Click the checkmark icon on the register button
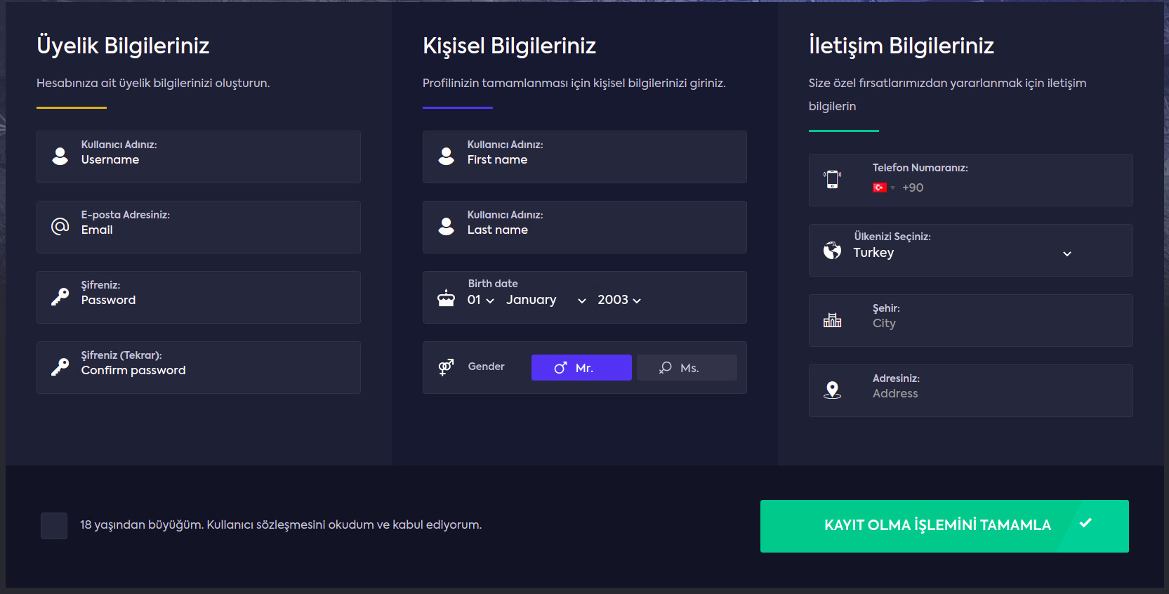Image resolution: width=1169 pixels, height=594 pixels. (x=1086, y=522)
